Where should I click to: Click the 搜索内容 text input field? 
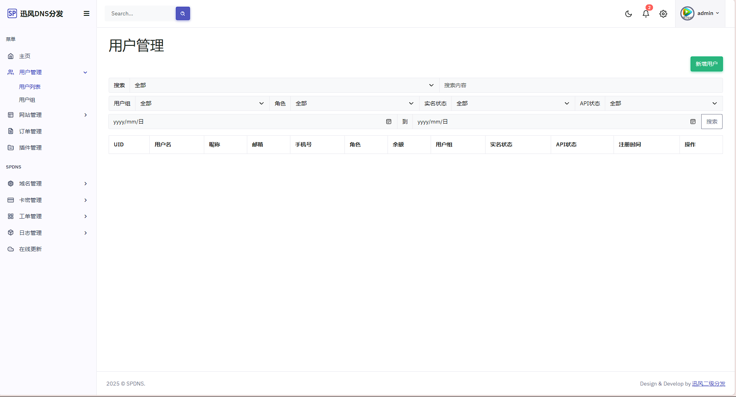(x=581, y=85)
